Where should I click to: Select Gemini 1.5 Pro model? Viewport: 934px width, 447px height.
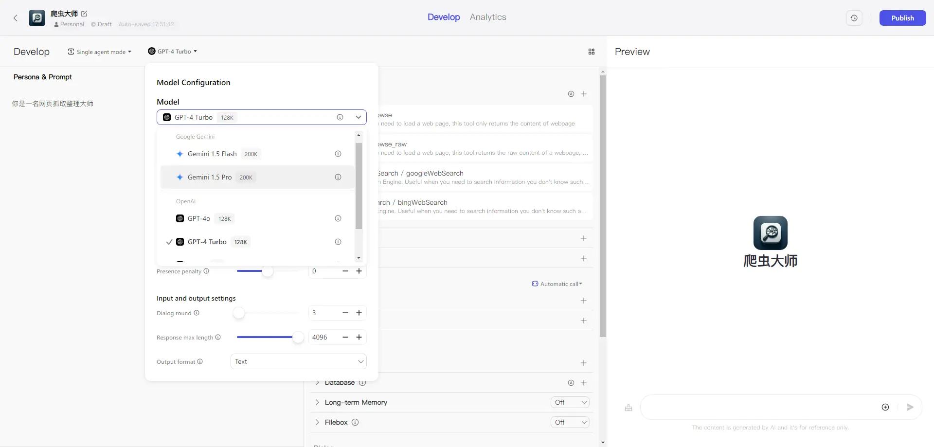point(257,177)
